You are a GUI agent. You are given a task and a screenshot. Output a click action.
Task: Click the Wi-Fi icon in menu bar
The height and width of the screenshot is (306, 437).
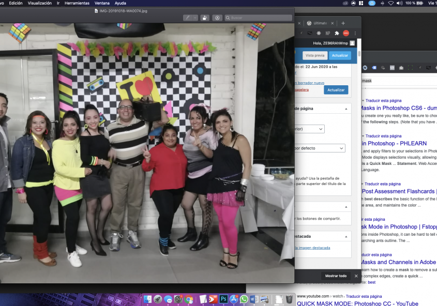tap(391, 3)
